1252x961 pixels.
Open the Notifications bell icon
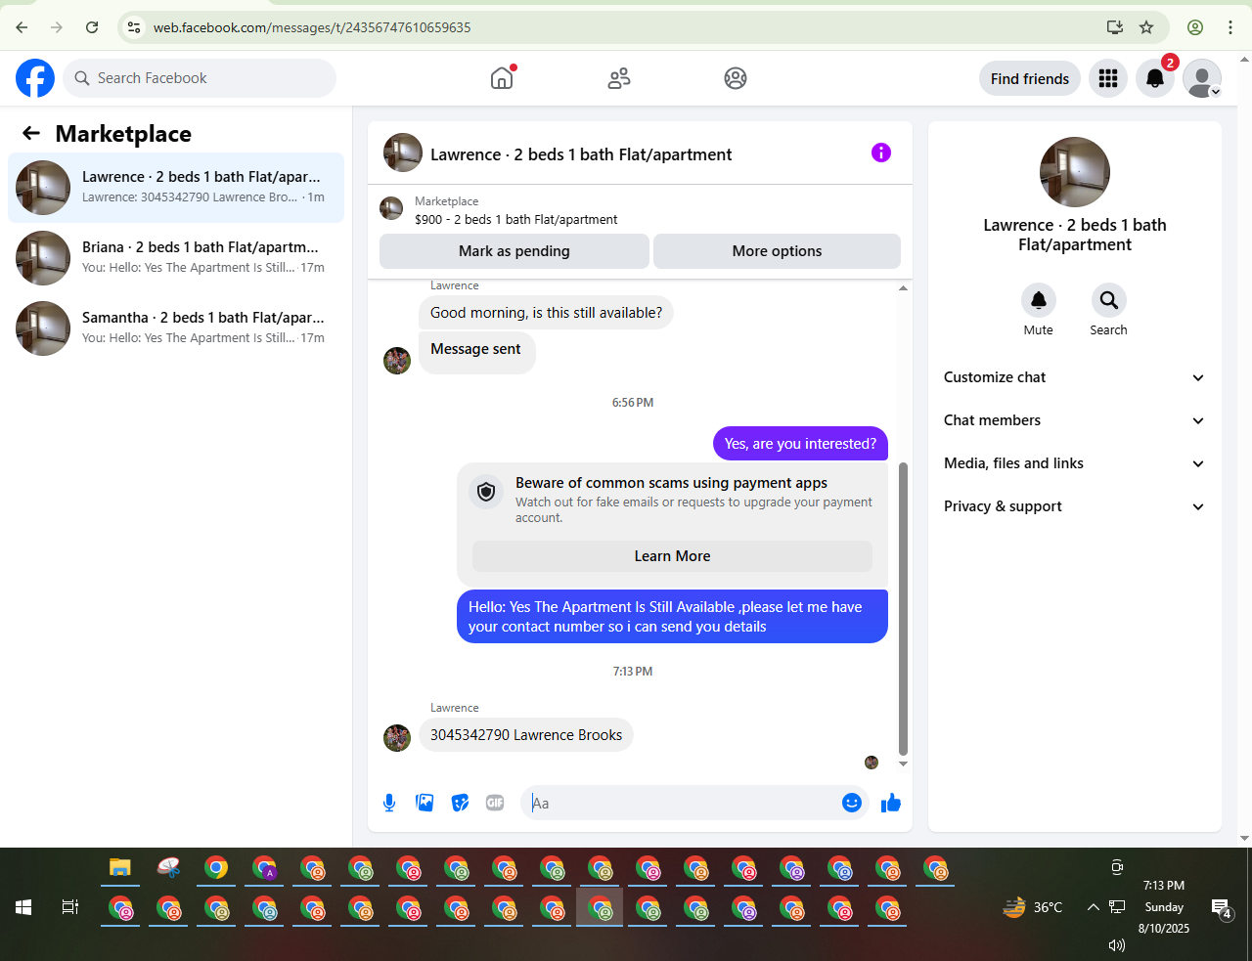coord(1155,78)
